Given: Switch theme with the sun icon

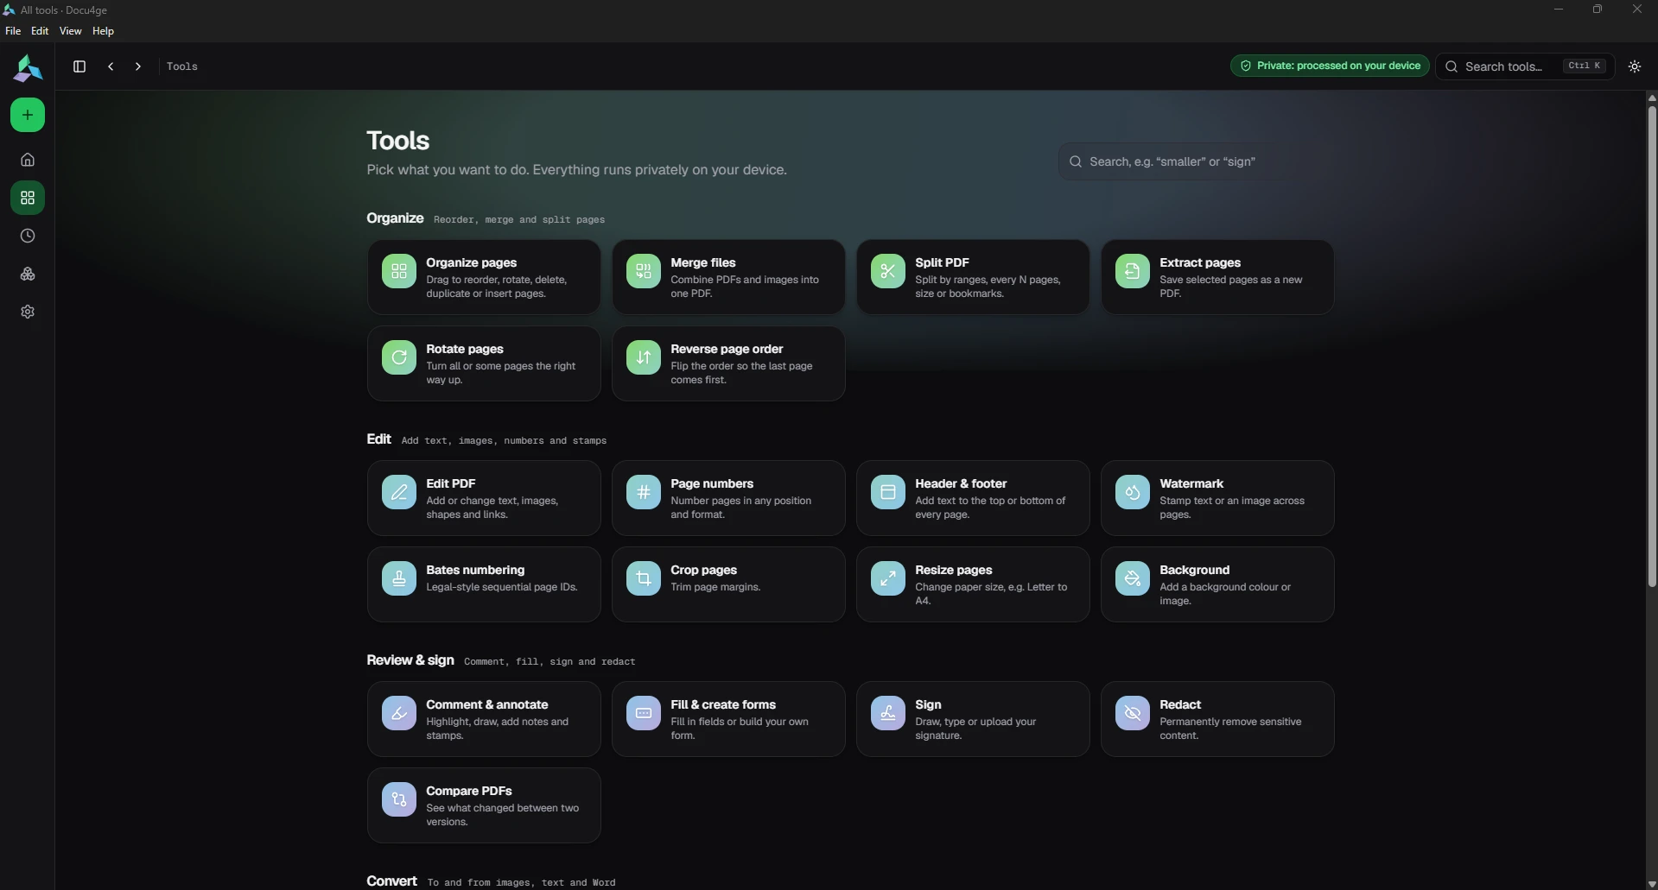Looking at the screenshot, I should tap(1635, 66).
